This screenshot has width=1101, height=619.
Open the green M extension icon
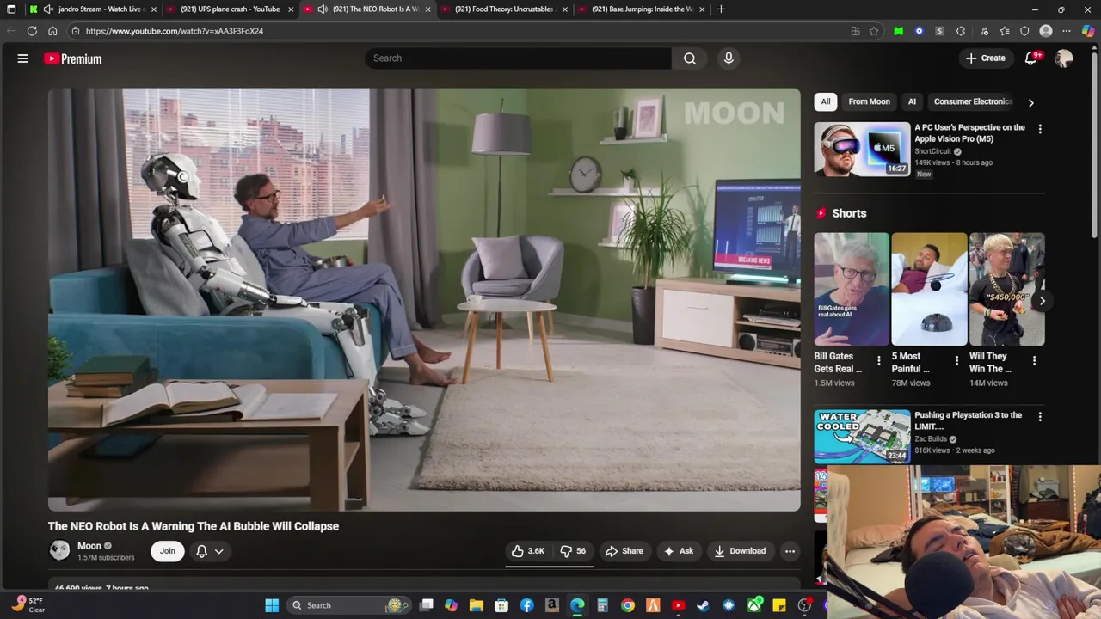pyautogui.click(x=899, y=31)
